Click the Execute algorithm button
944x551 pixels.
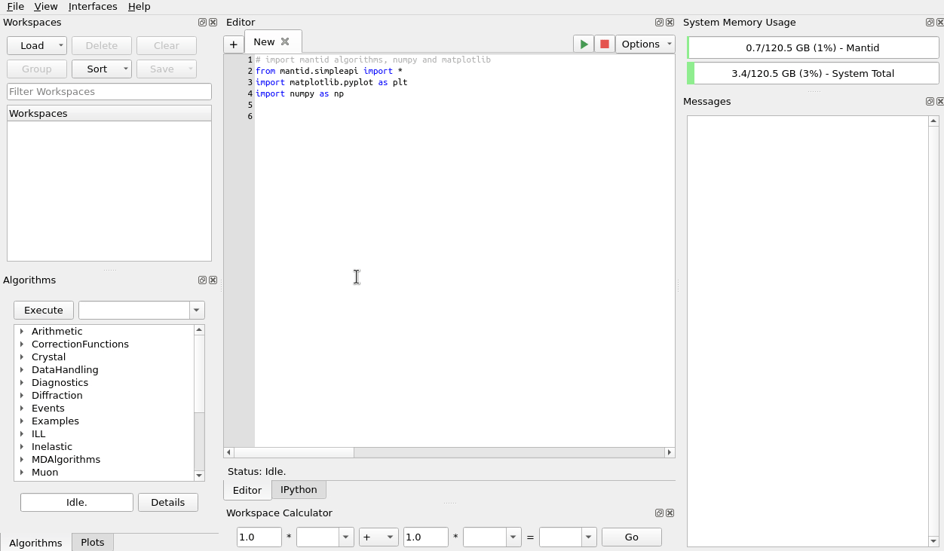point(44,311)
